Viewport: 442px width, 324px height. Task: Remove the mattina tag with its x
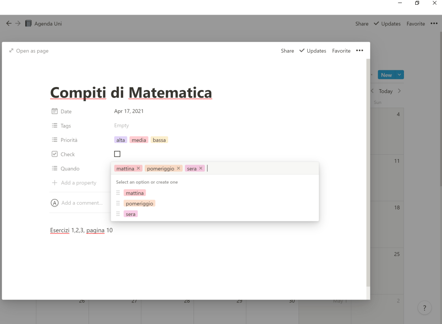(139, 168)
